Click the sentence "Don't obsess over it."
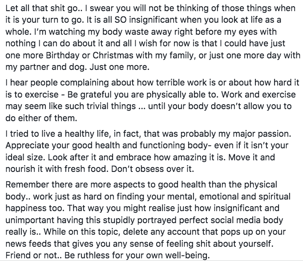303x261 pixels. [153, 169]
